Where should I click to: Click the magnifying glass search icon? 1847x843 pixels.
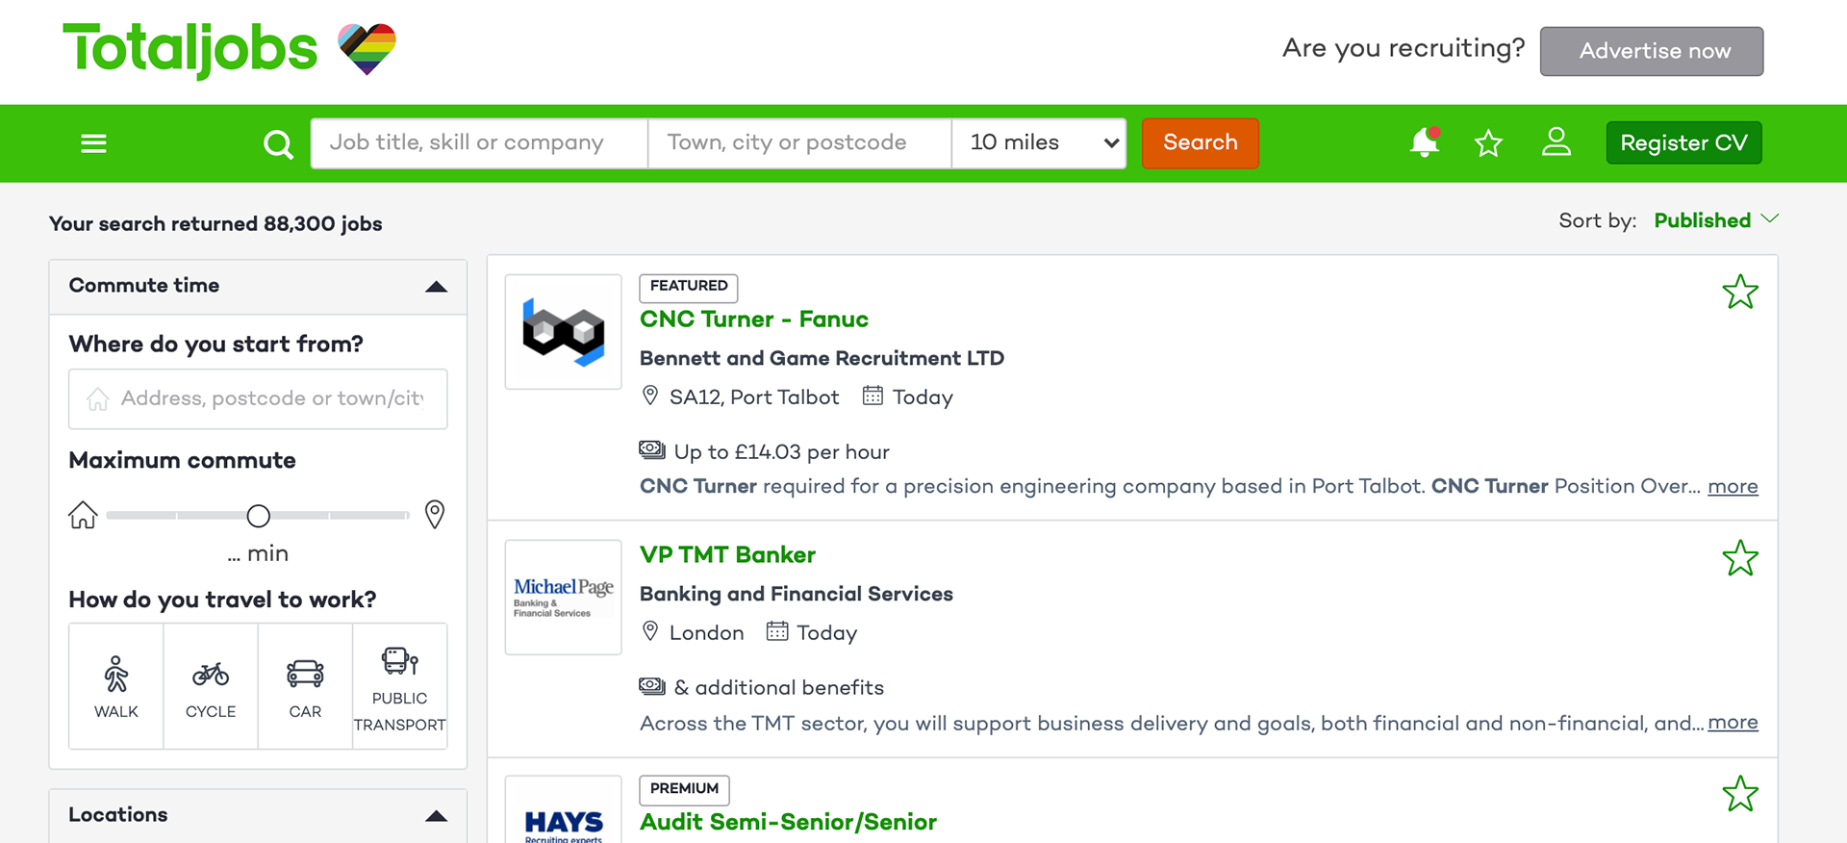278,144
